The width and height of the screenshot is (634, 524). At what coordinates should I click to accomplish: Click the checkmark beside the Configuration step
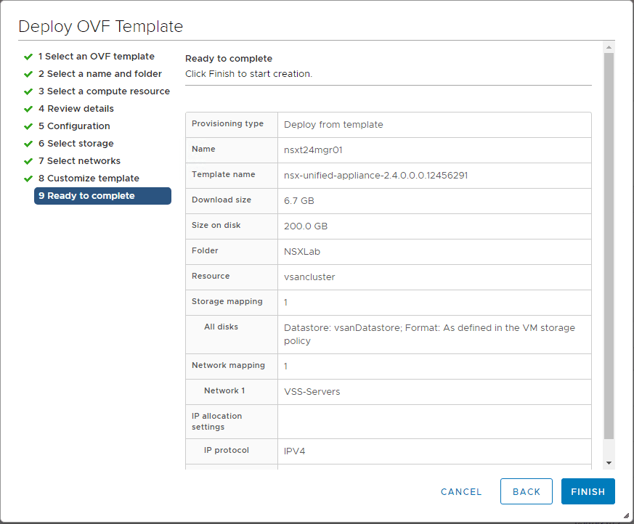point(28,126)
